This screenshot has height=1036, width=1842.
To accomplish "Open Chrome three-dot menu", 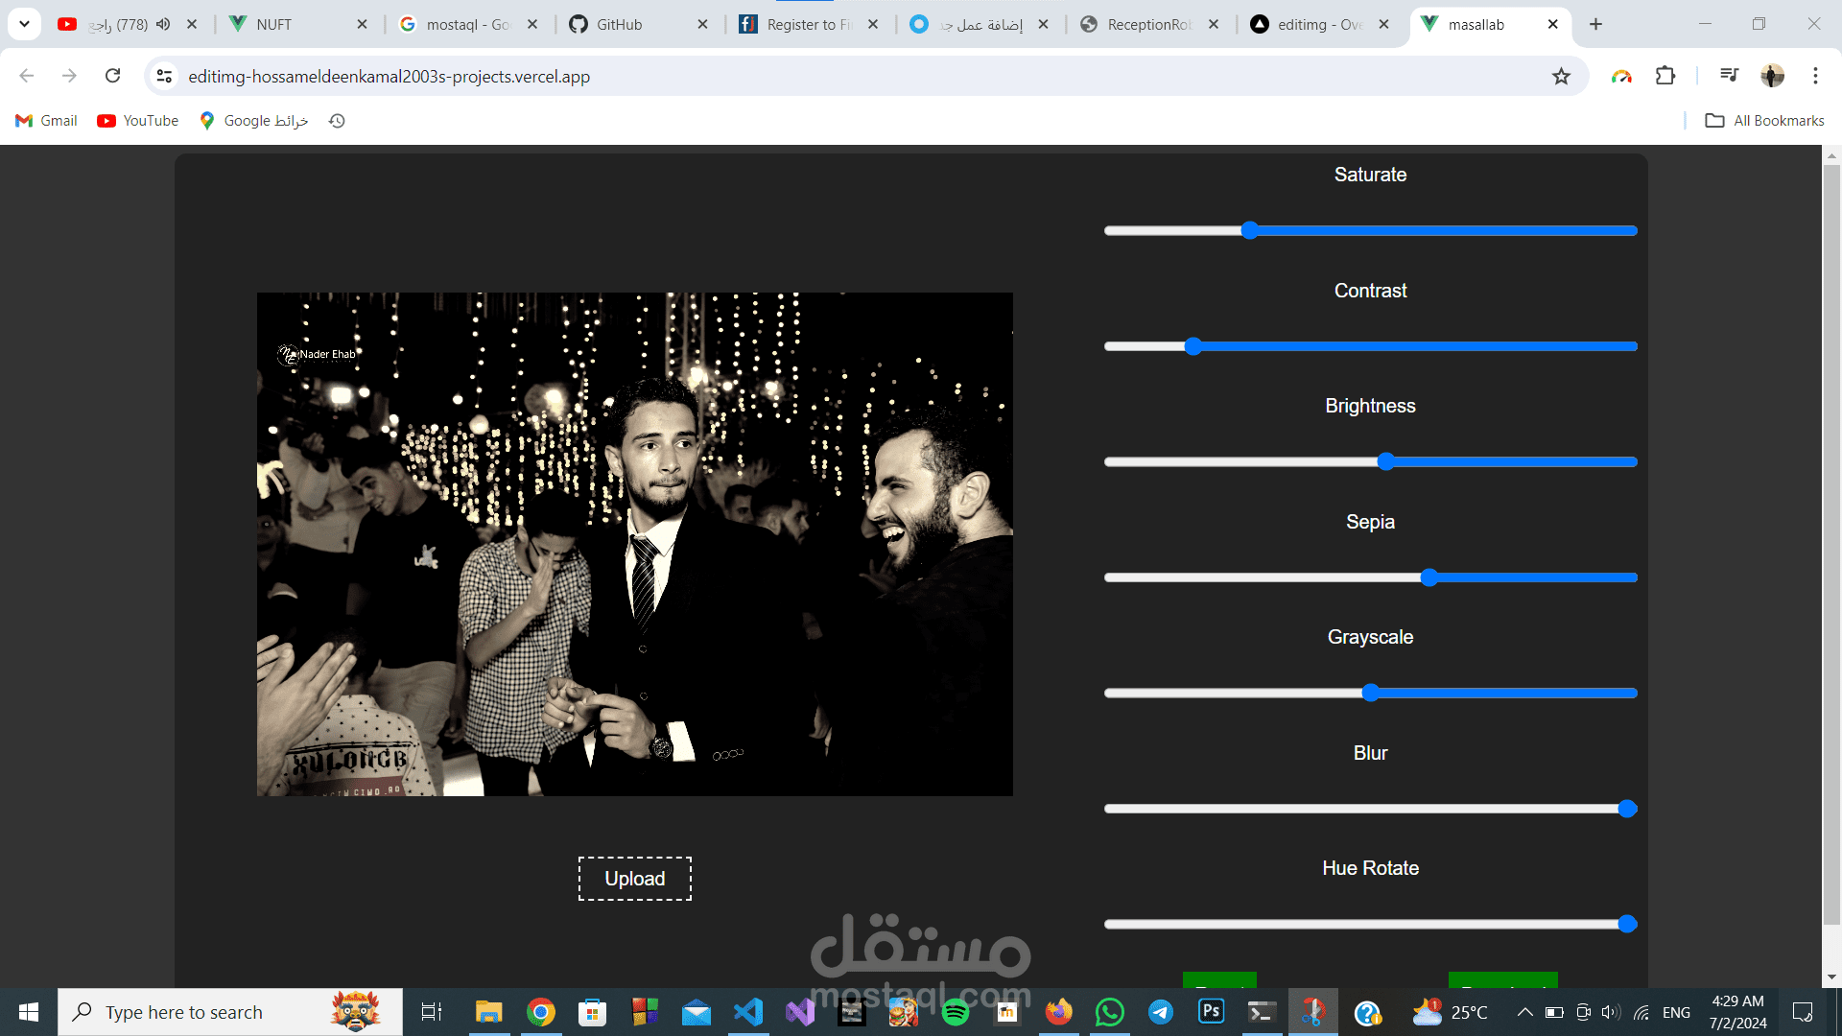I will (x=1815, y=76).
